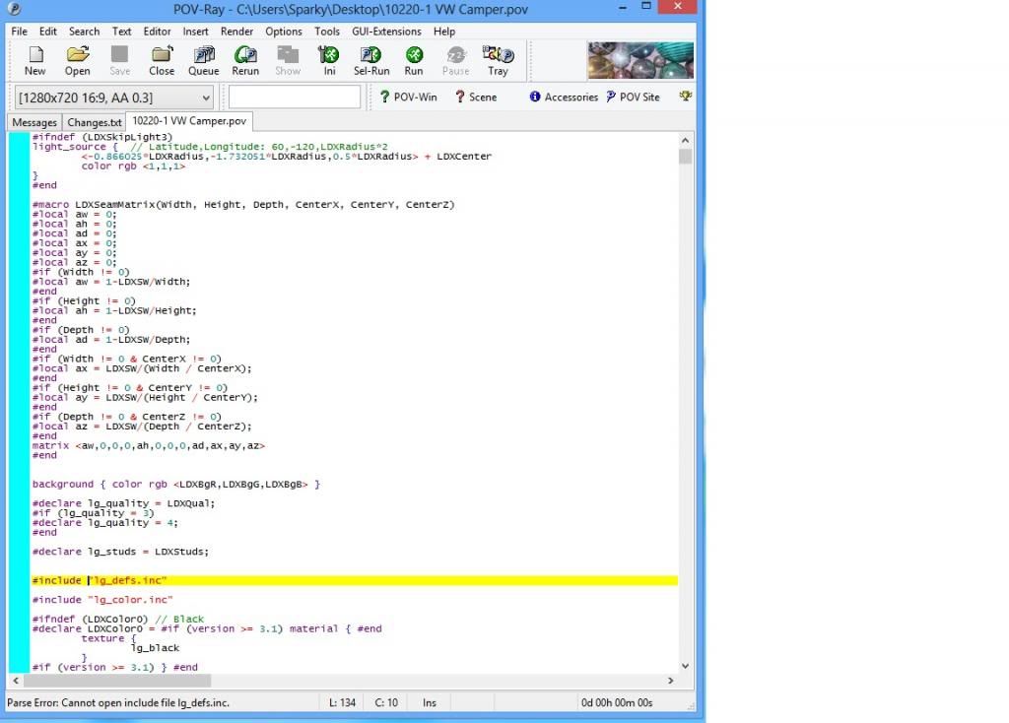This screenshot has width=1009, height=723.
Task: Open the render Queue icon
Action: point(204,60)
